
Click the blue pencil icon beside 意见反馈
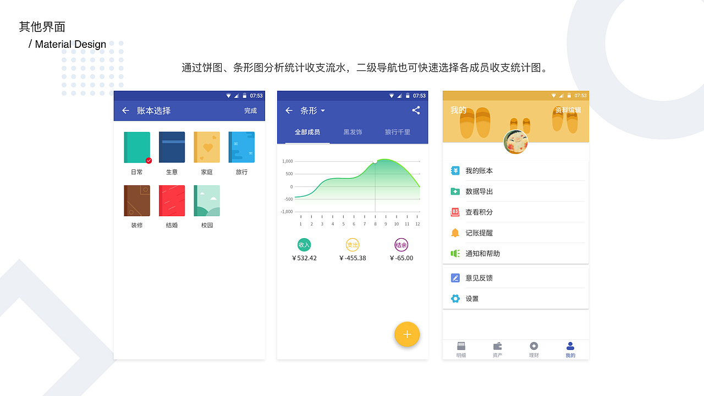pyautogui.click(x=455, y=278)
